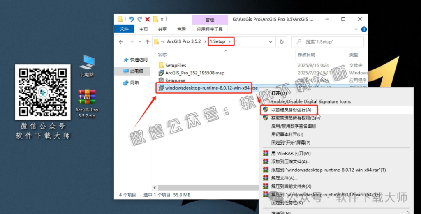Select the SetupFiles folder
The width and height of the screenshot is (421, 214).
(176, 65)
